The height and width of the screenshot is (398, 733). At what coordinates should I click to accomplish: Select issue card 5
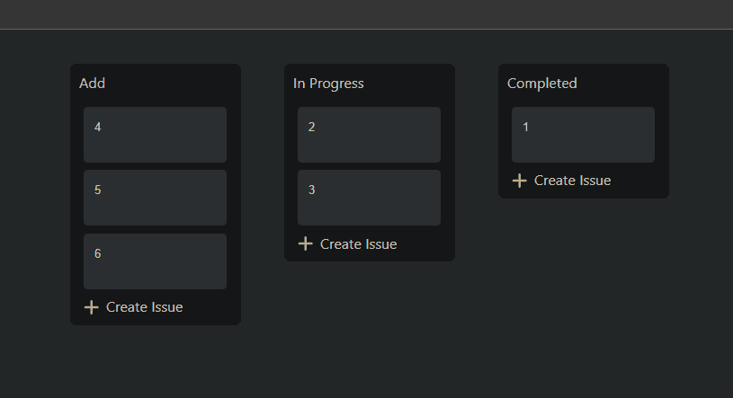[x=155, y=198]
